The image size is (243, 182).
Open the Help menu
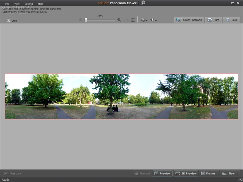pyautogui.click(x=41, y=4)
